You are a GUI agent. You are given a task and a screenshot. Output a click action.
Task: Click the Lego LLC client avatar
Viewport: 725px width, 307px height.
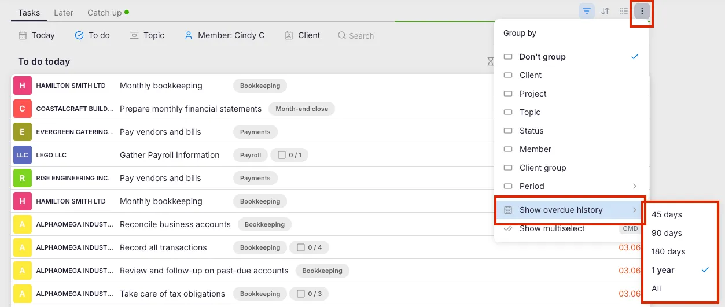[x=22, y=155]
